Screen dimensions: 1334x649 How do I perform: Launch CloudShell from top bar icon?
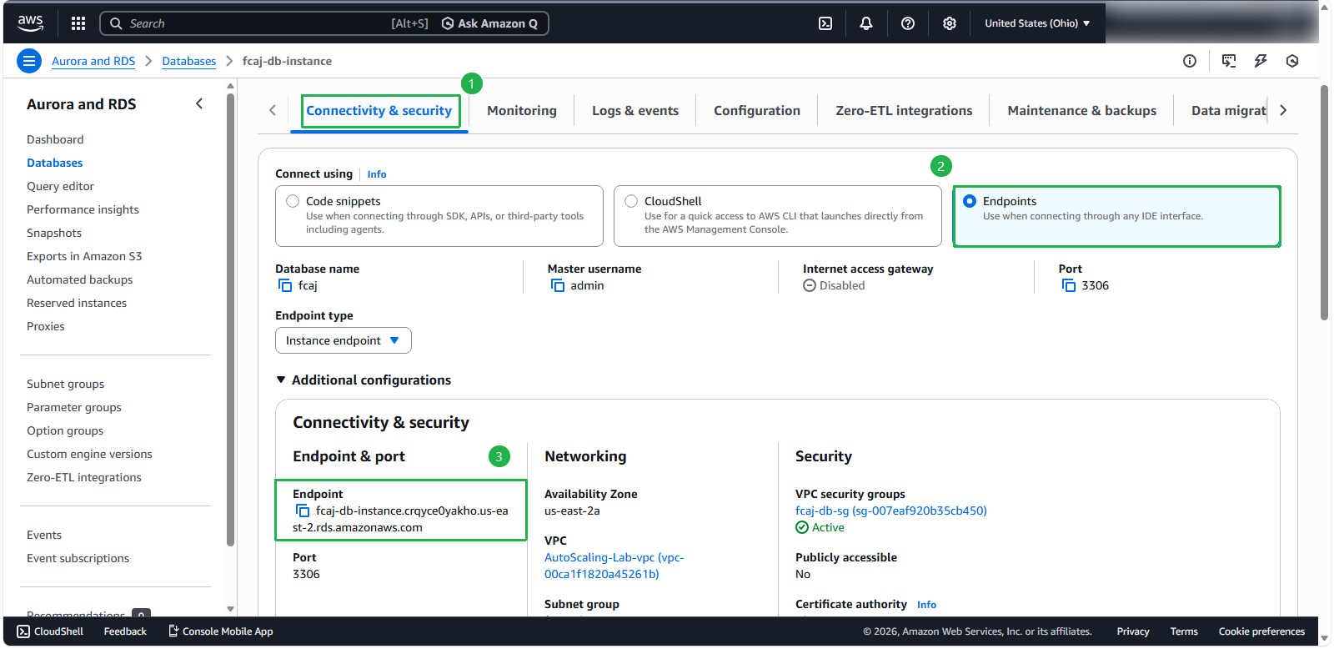(x=825, y=23)
